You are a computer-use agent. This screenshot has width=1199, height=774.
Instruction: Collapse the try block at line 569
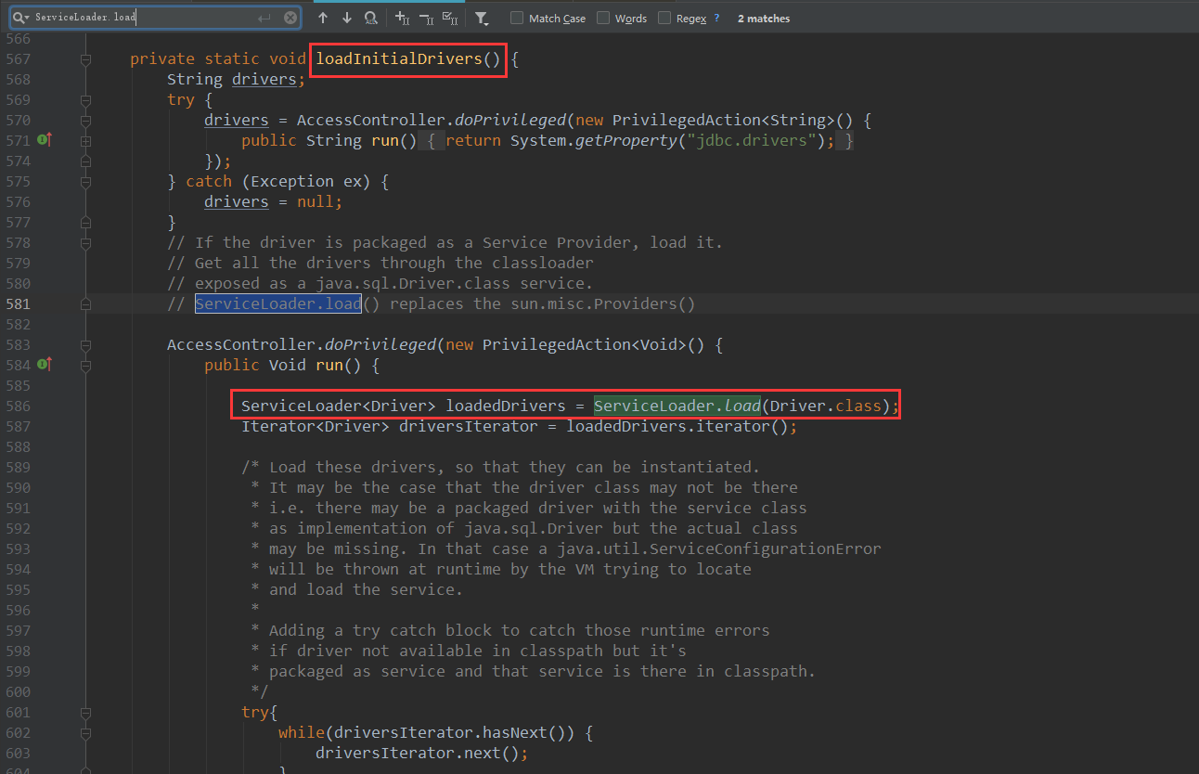click(85, 99)
